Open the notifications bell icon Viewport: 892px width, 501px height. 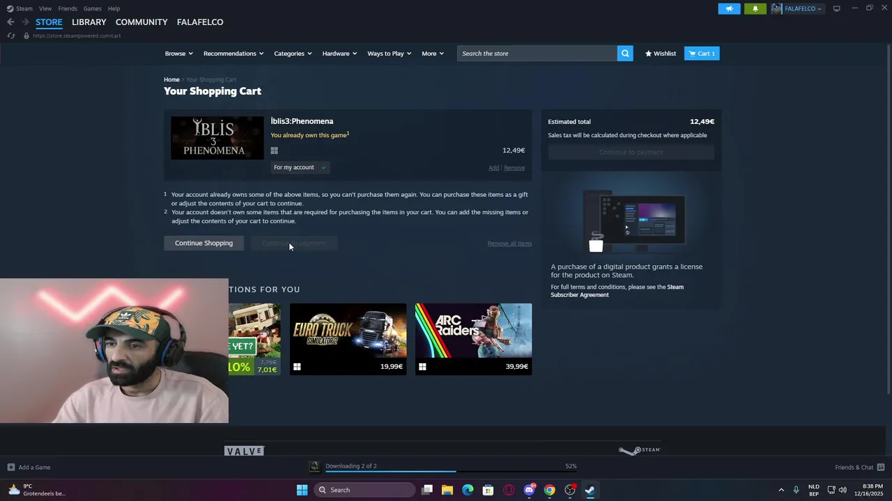tap(755, 8)
